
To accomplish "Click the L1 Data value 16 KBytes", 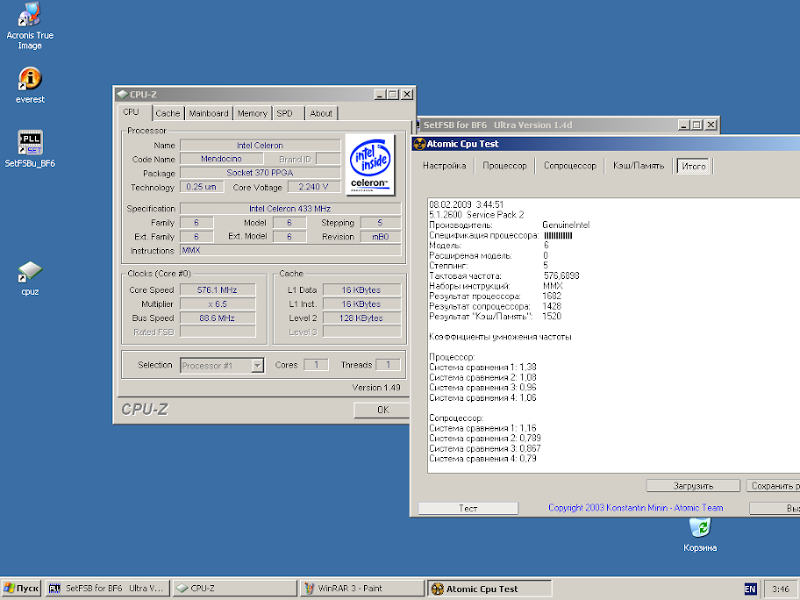I will [x=361, y=289].
